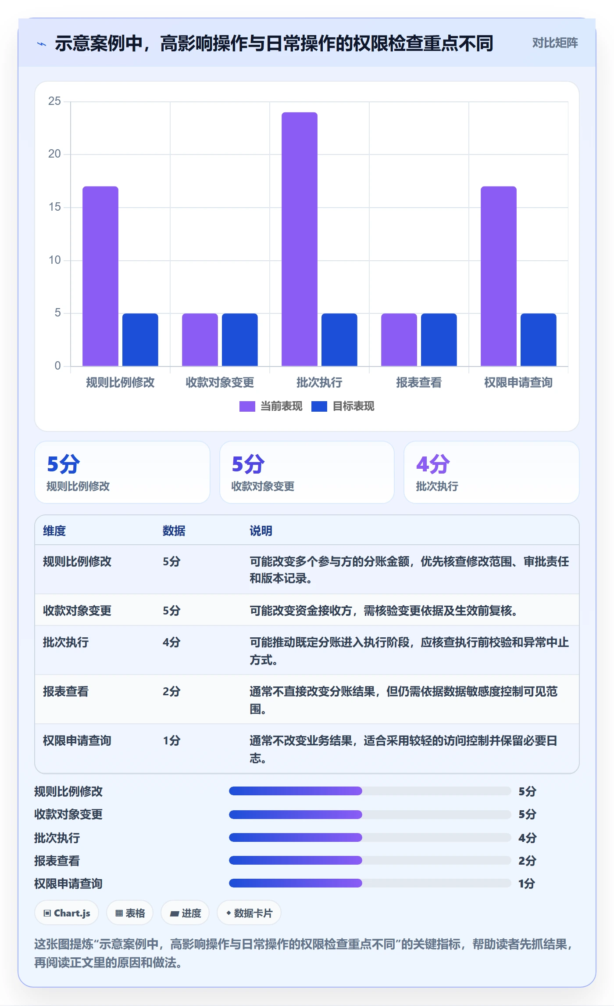Click the 收款对象变更 progress bar
Screen dimensions: 614x1006
point(370,814)
